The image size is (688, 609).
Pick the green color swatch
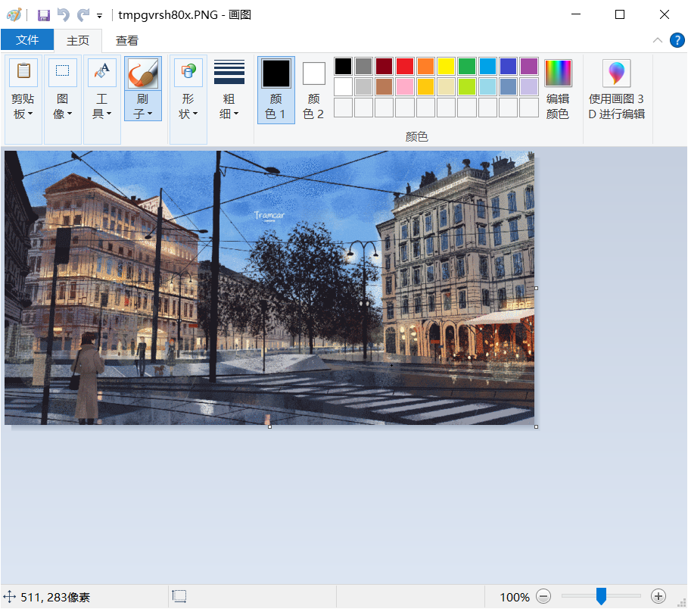pos(467,67)
